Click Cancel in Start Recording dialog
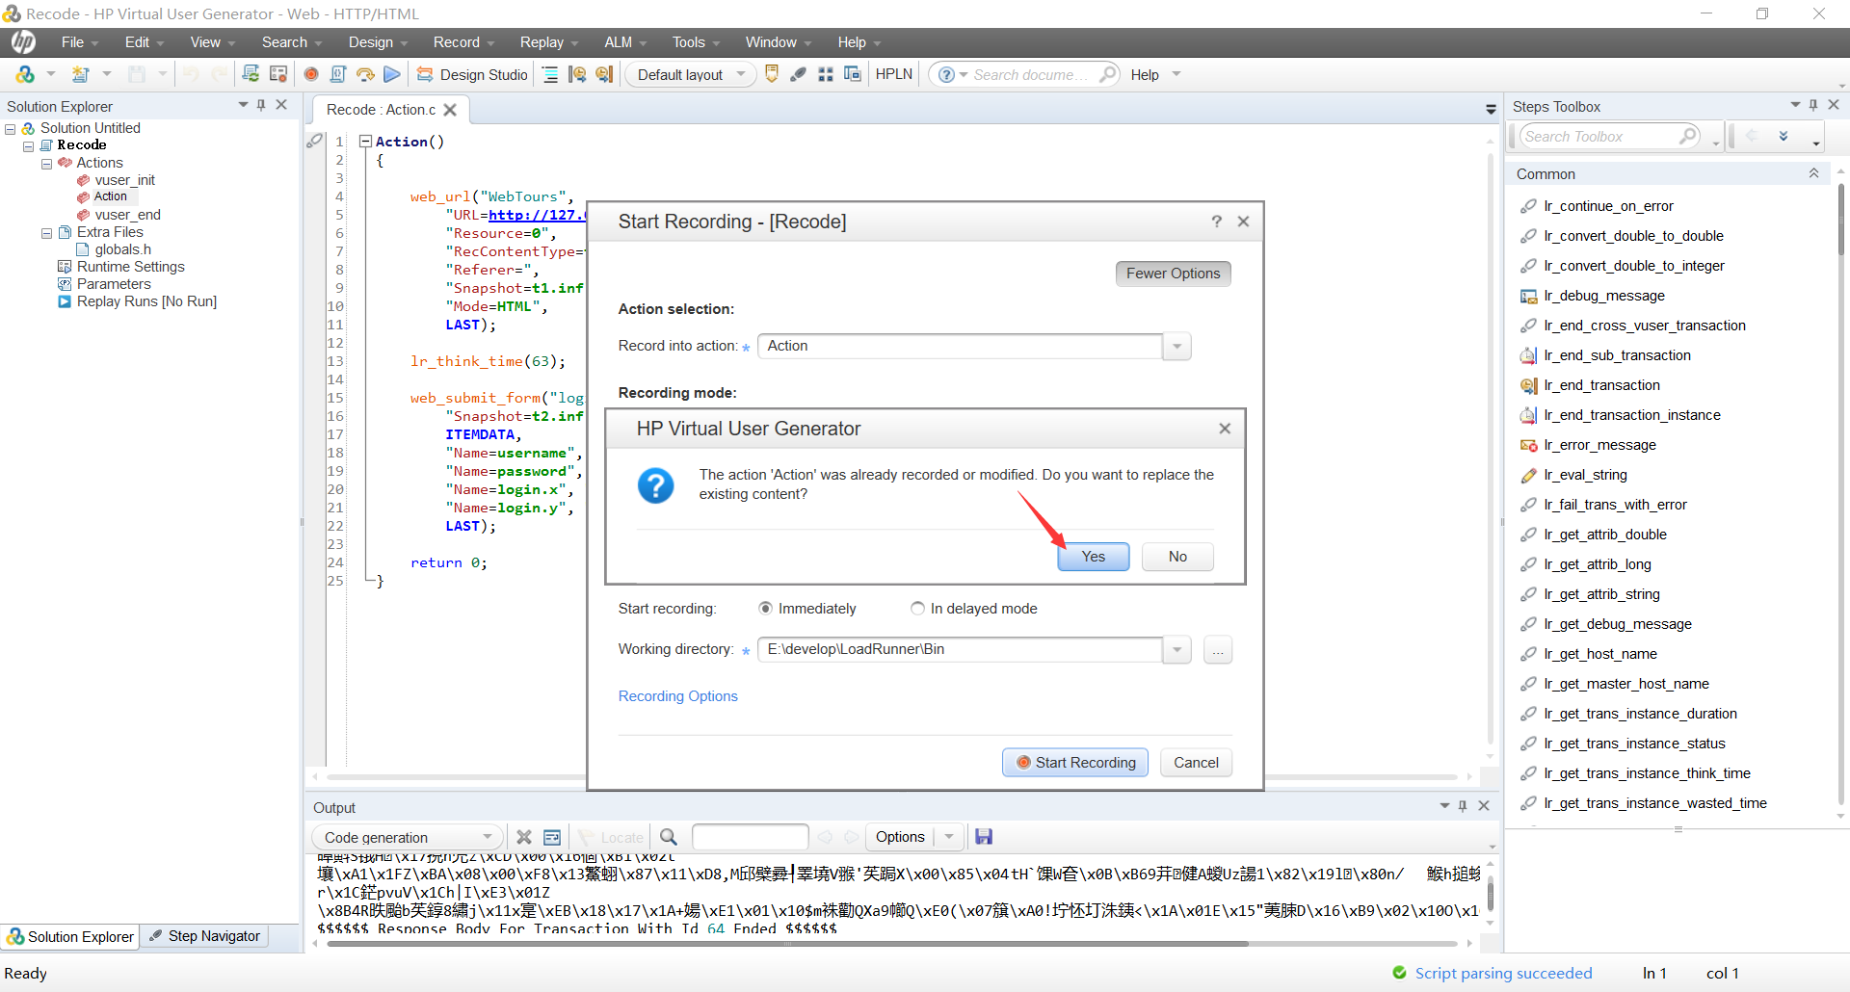Image resolution: width=1850 pixels, height=992 pixels. [x=1196, y=763]
